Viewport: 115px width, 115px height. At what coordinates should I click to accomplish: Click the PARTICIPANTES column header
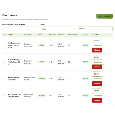74,35
